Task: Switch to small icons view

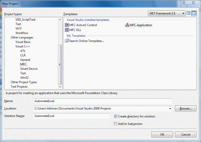Action: pos(194,13)
